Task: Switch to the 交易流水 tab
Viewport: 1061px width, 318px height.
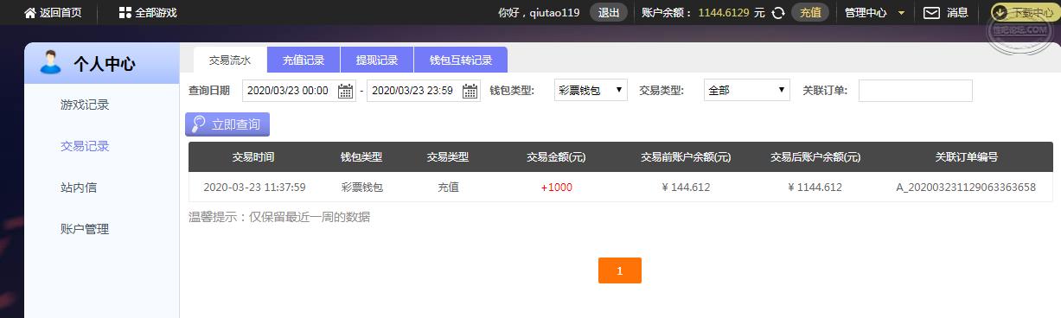Action: point(230,60)
